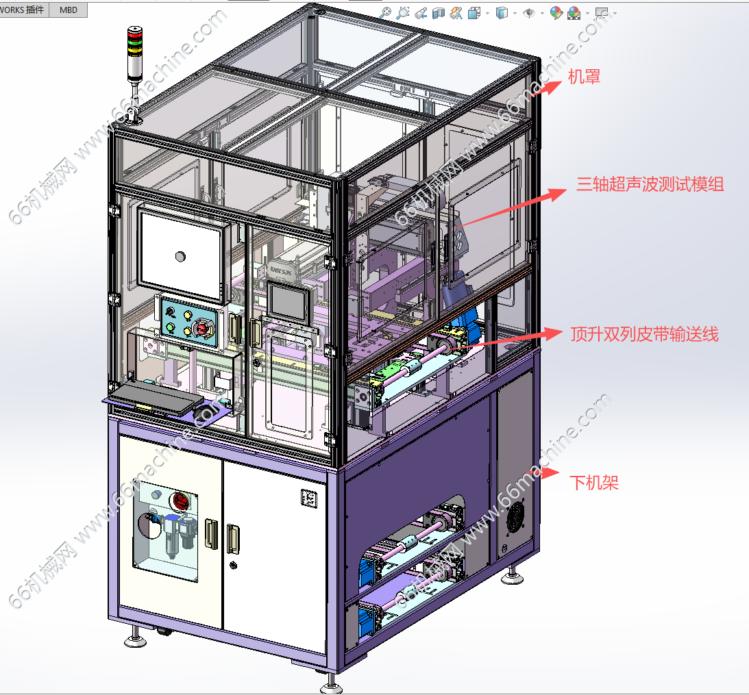
Task: Expand the Apply Scene dropdown arrow
Action: pyautogui.click(x=587, y=13)
